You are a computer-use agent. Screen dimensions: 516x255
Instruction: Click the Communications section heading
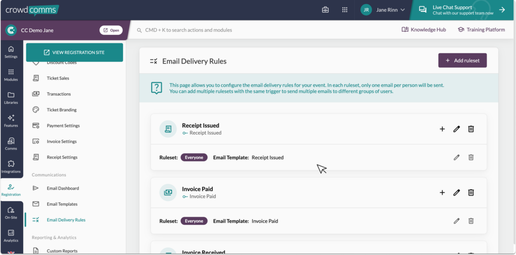coord(49,175)
